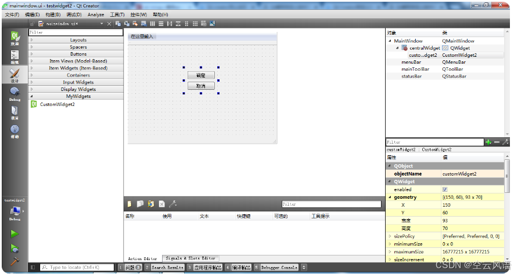Click the Break Layout toolbar icon
This screenshot has height=274, width=514.
[x=204, y=24]
